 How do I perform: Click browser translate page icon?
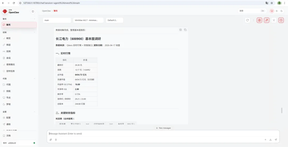267,3
